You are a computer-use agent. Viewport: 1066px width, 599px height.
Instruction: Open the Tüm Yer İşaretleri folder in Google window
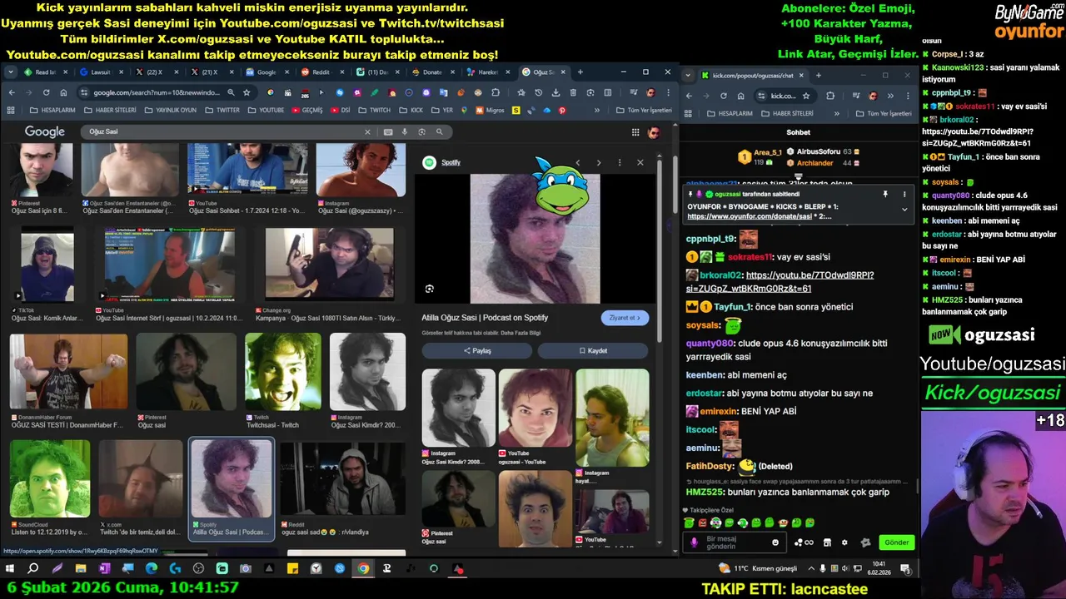644,110
